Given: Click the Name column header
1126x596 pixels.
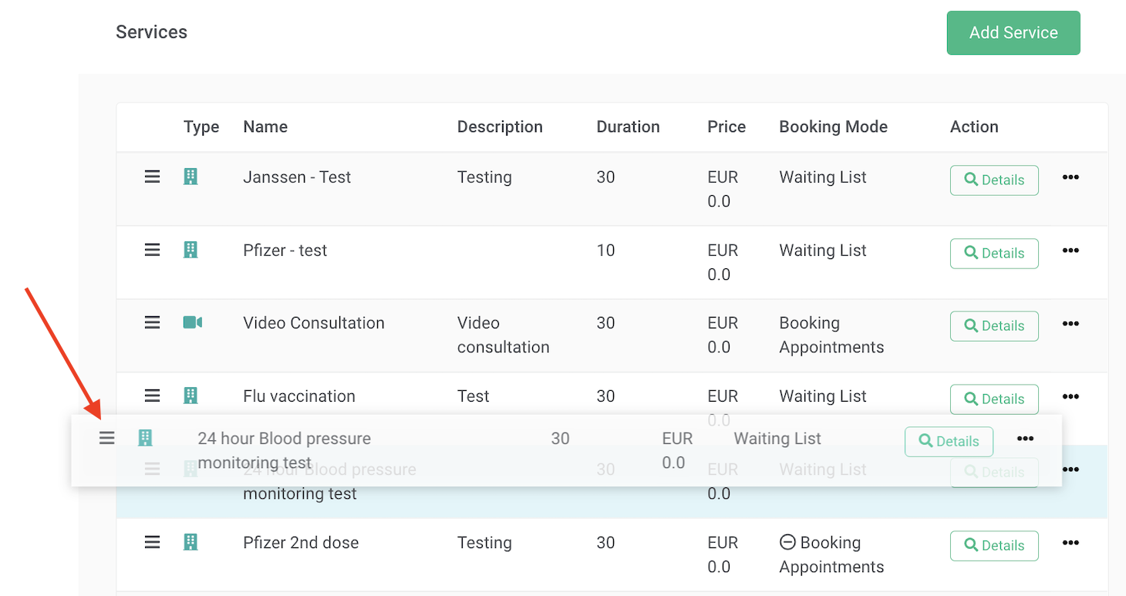Looking at the screenshot, I should (x=265, y=127).
